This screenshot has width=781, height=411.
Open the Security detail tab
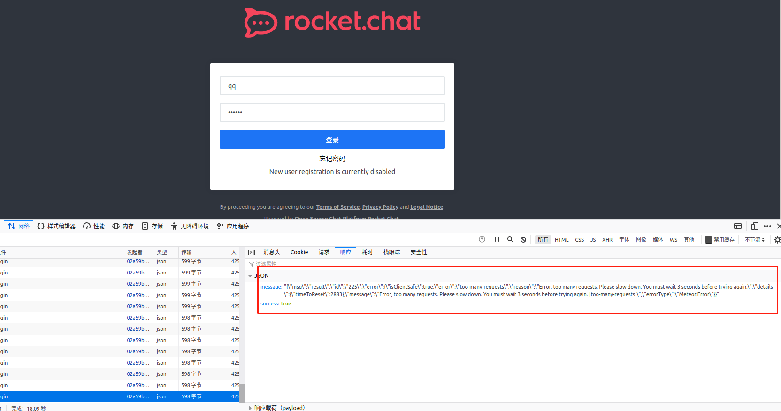click(419, 252)
